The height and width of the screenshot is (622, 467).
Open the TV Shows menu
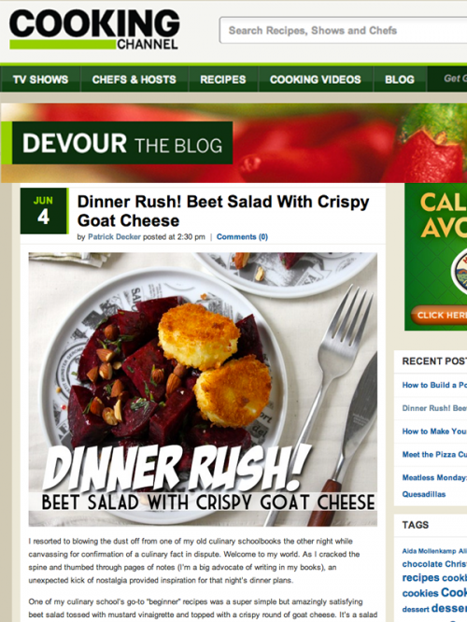pyautogui.click(x=40, y=79)
